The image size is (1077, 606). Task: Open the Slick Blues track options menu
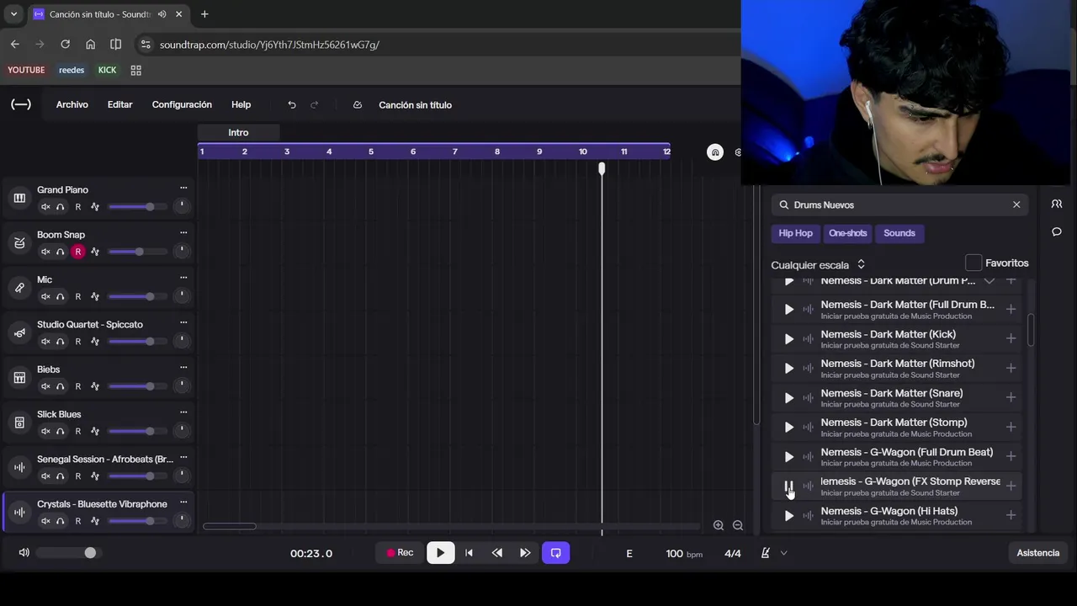(x=183, y=412)
